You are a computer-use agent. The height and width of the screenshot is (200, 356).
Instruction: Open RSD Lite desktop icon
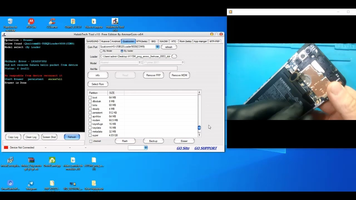tap(31, 23)
